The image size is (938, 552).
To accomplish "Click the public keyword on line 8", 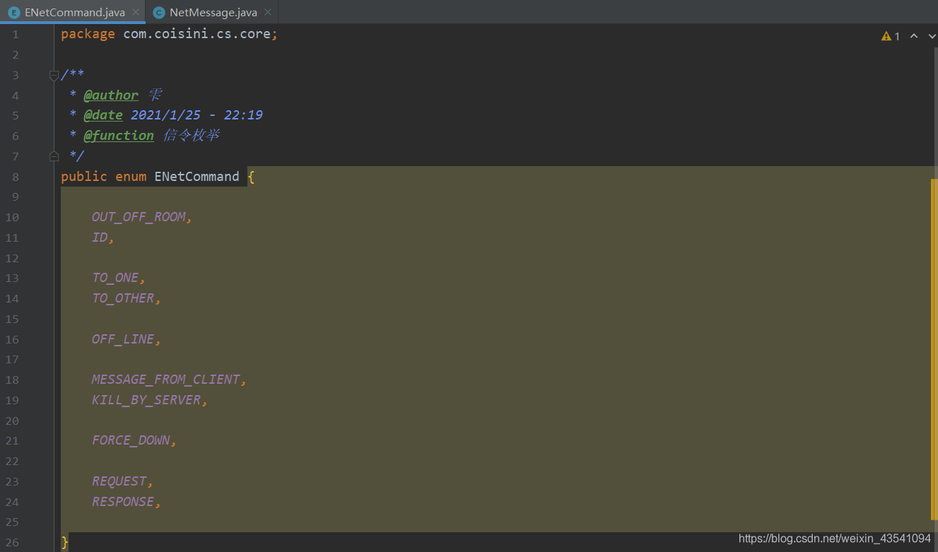I will tap(84, 177).
